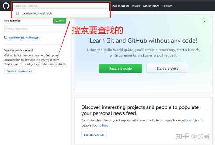The height and width of the screenshot is (145, 215).
Task: Click repo icon next to sidebar mygit link
Action: (x=6, y=38)
